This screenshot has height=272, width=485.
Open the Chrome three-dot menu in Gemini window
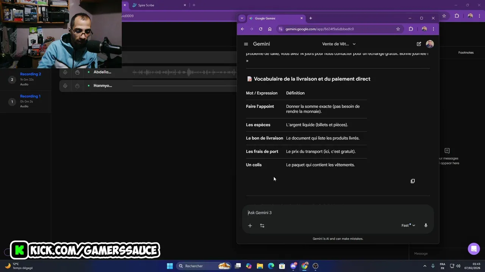pyautogui.click(x=433, y=29)
